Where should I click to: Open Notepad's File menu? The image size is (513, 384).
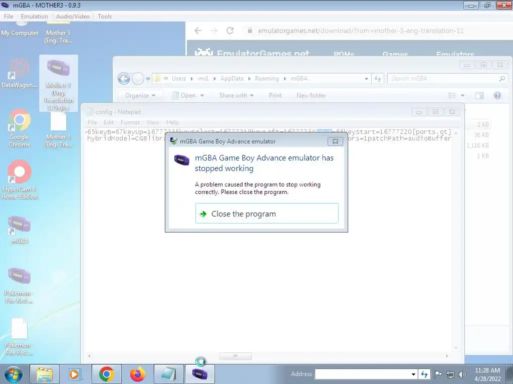point(92,122)
